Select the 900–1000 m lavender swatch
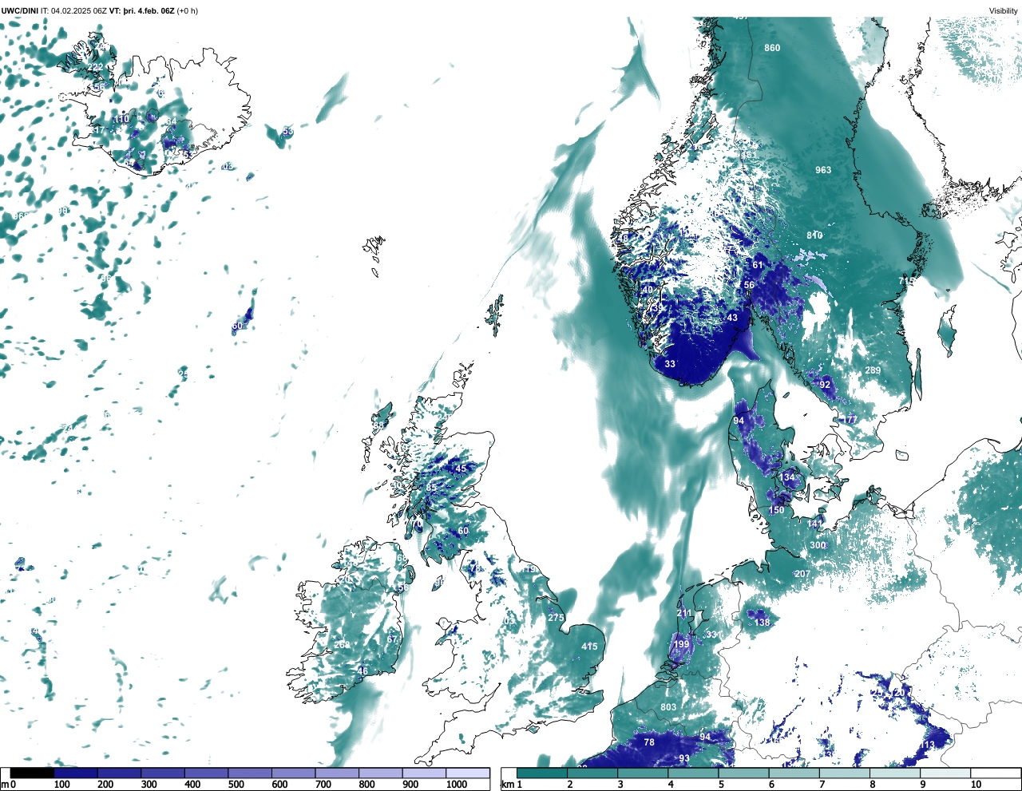Image resolution: width=1022 pixels, height=791 pixels. [424, 773]
